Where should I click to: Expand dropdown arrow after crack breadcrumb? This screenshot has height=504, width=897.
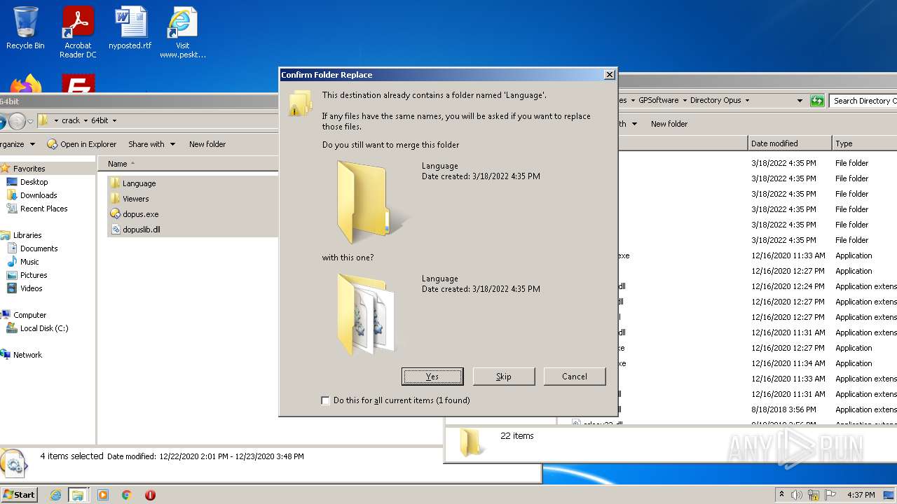(x=86, y=120)
